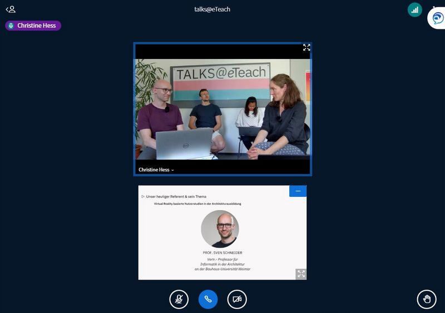Open the users list toggle icon

click(x=11, y=9)
